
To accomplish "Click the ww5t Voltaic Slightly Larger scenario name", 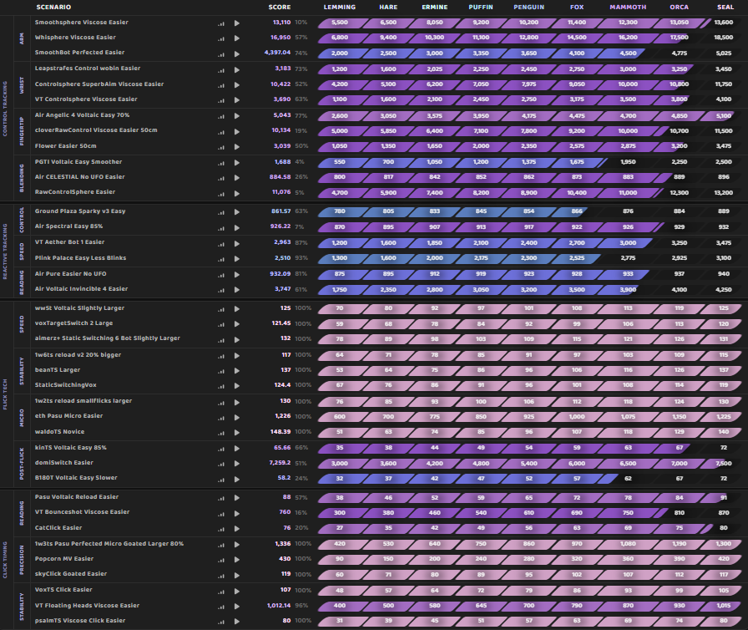I will click(x=79, y=307).
